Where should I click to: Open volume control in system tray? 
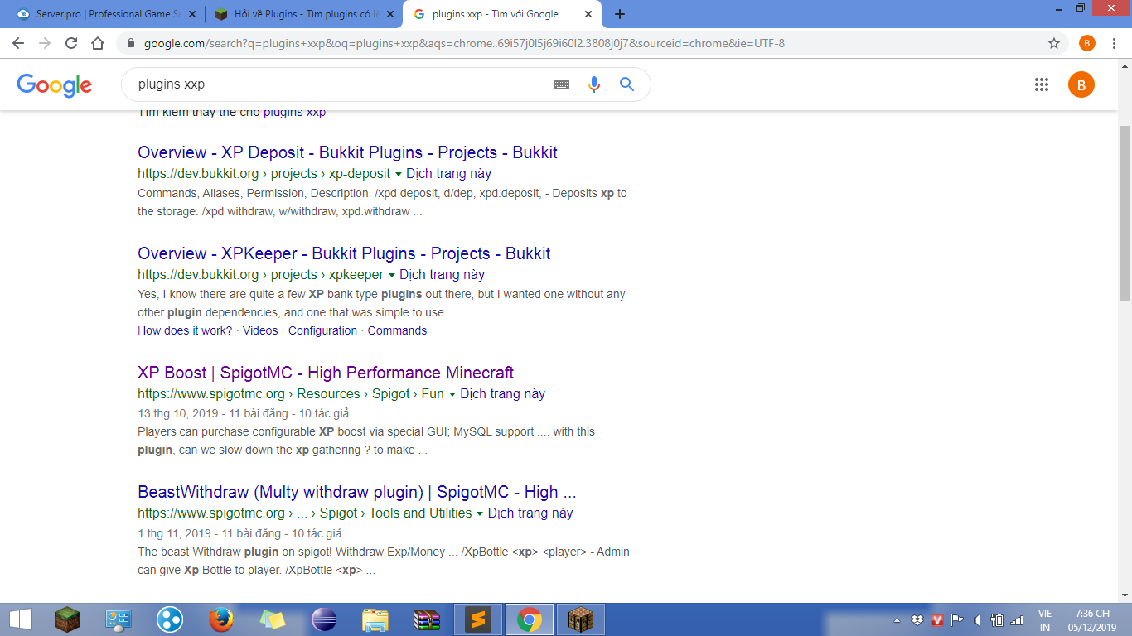point(977,619)
